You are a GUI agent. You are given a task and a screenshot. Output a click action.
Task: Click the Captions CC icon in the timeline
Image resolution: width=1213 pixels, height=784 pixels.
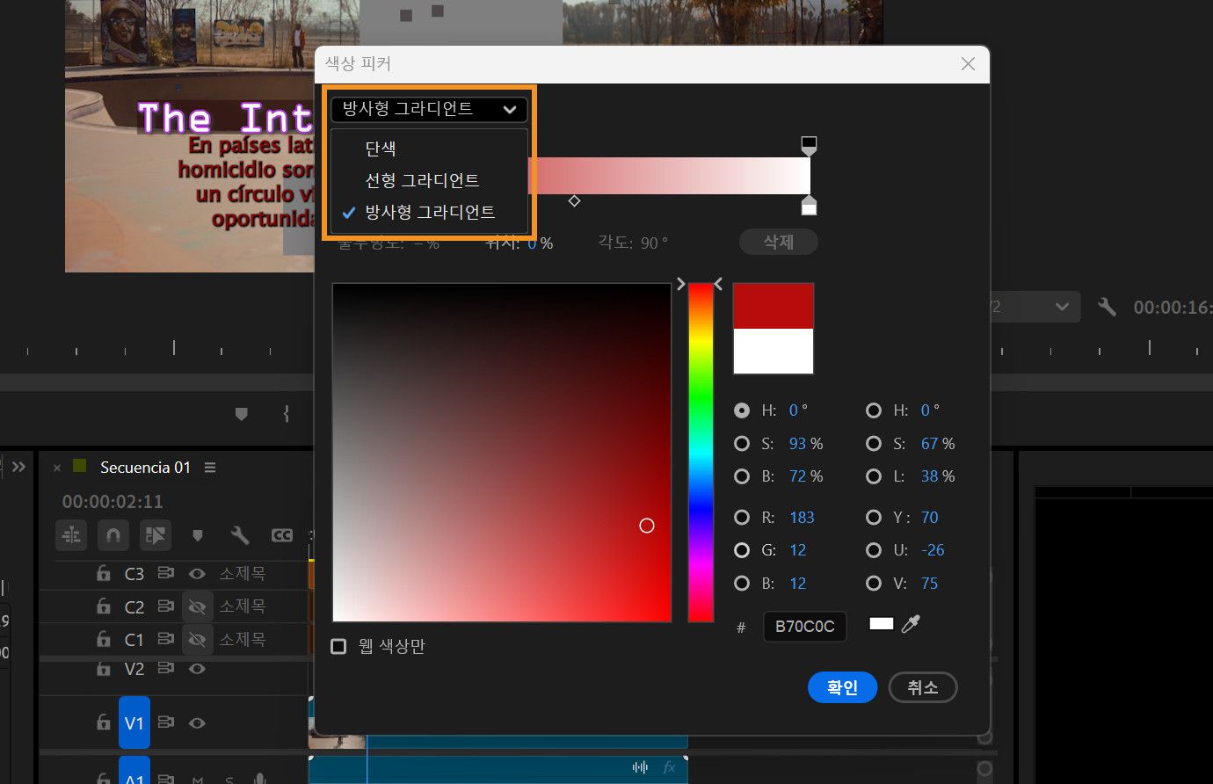coord(281,535)
